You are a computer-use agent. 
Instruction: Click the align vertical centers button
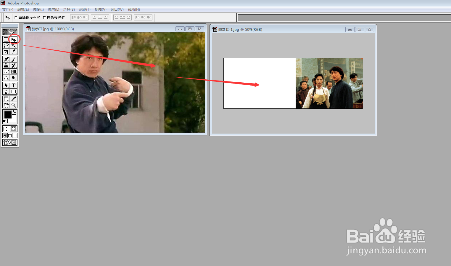79,17
